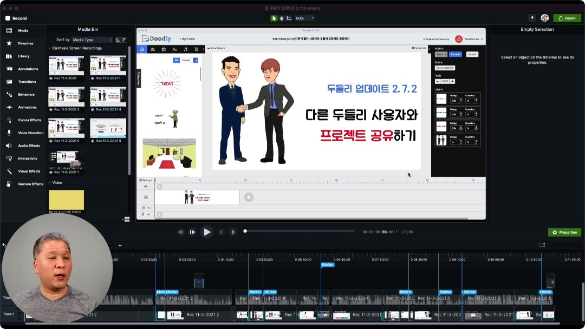Screen dimensions: 585x329
Task: Select the arrow edit tool in canvas toolbar
Action: [x=274, y=18]
